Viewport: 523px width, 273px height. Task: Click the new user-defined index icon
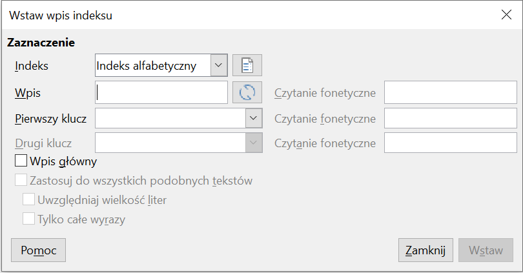coord(247,65)
